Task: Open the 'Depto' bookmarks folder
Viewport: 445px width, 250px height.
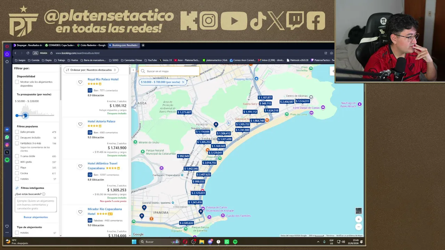Action: click(x=47, y=60)
